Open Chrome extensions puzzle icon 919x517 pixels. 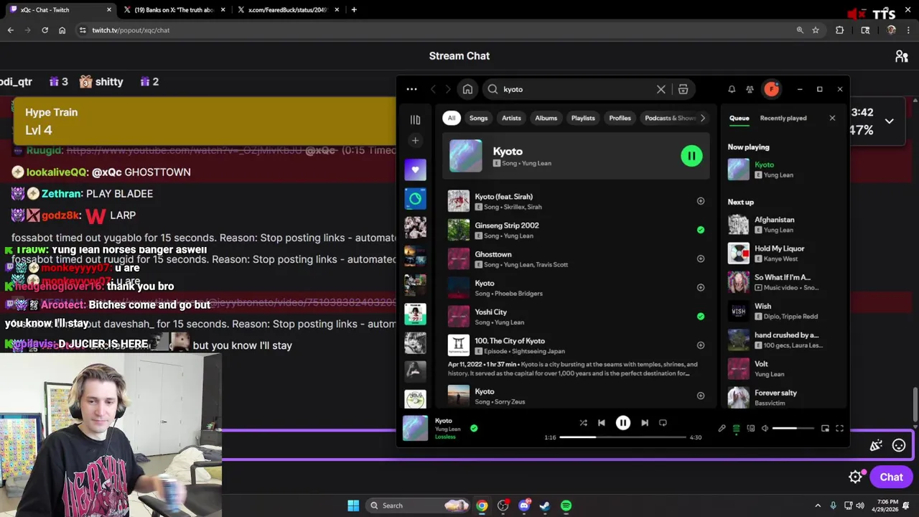pos(839,30)
